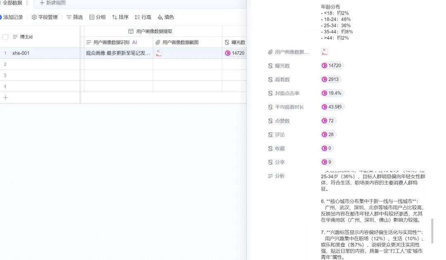Click the detail panel vertical scrollbar
This screenshot has width=446, height=260.
click(x=432, y=231)
